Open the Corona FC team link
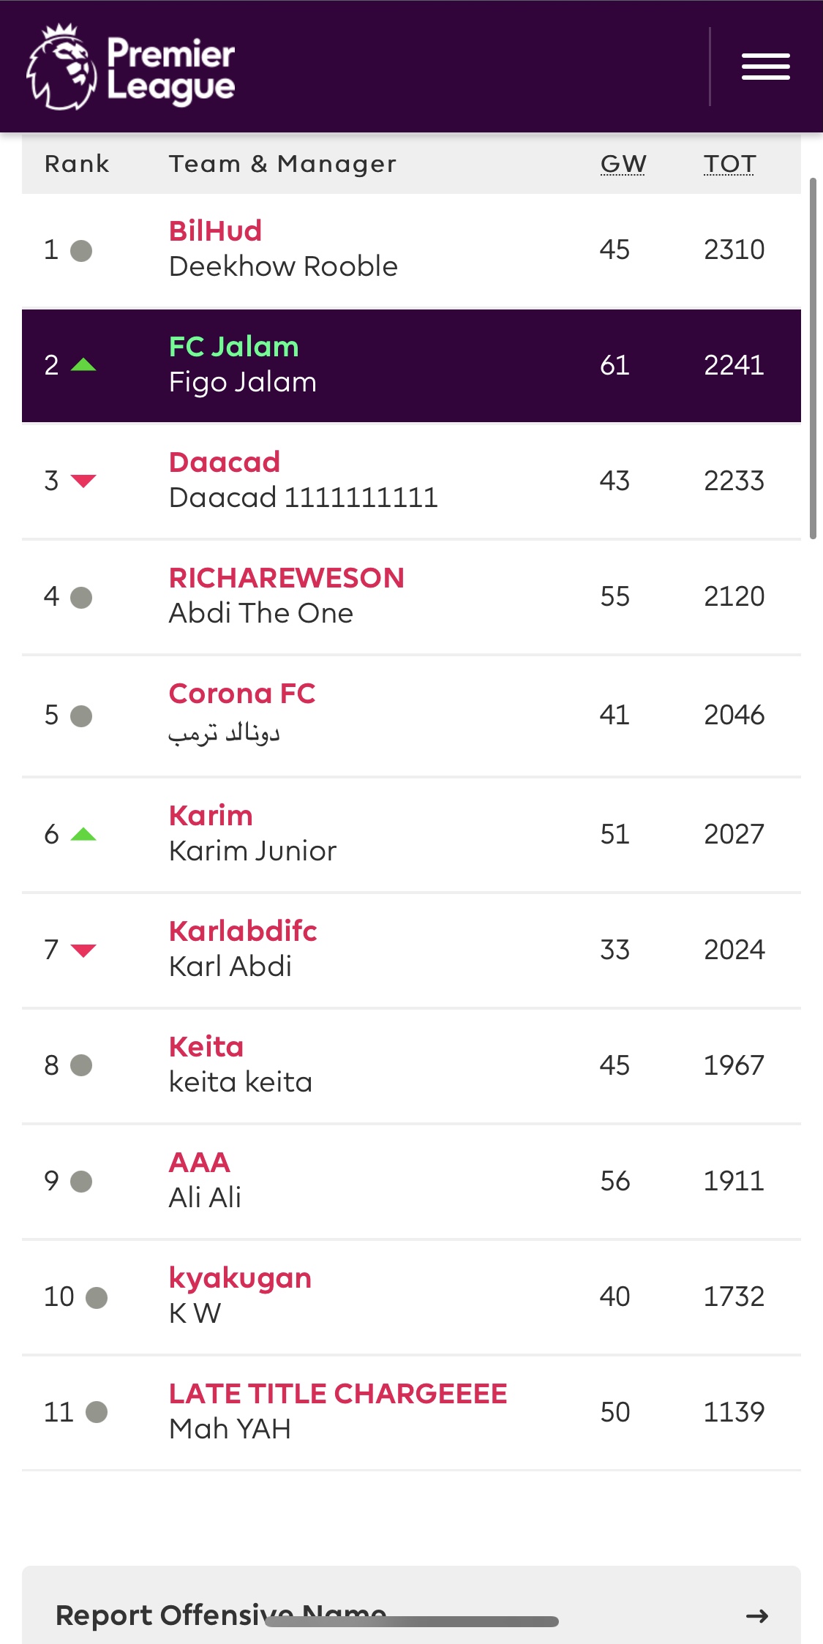Viewport: 823px width, 1644px height. (241, 694)
